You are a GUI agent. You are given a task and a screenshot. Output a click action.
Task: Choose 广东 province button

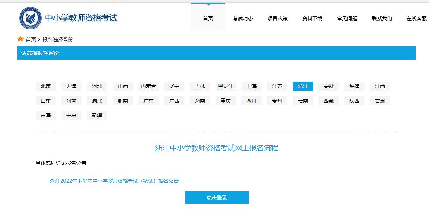[149, 101]
